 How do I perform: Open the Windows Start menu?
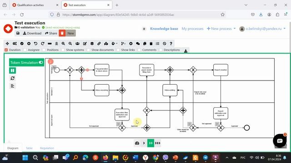25,158
